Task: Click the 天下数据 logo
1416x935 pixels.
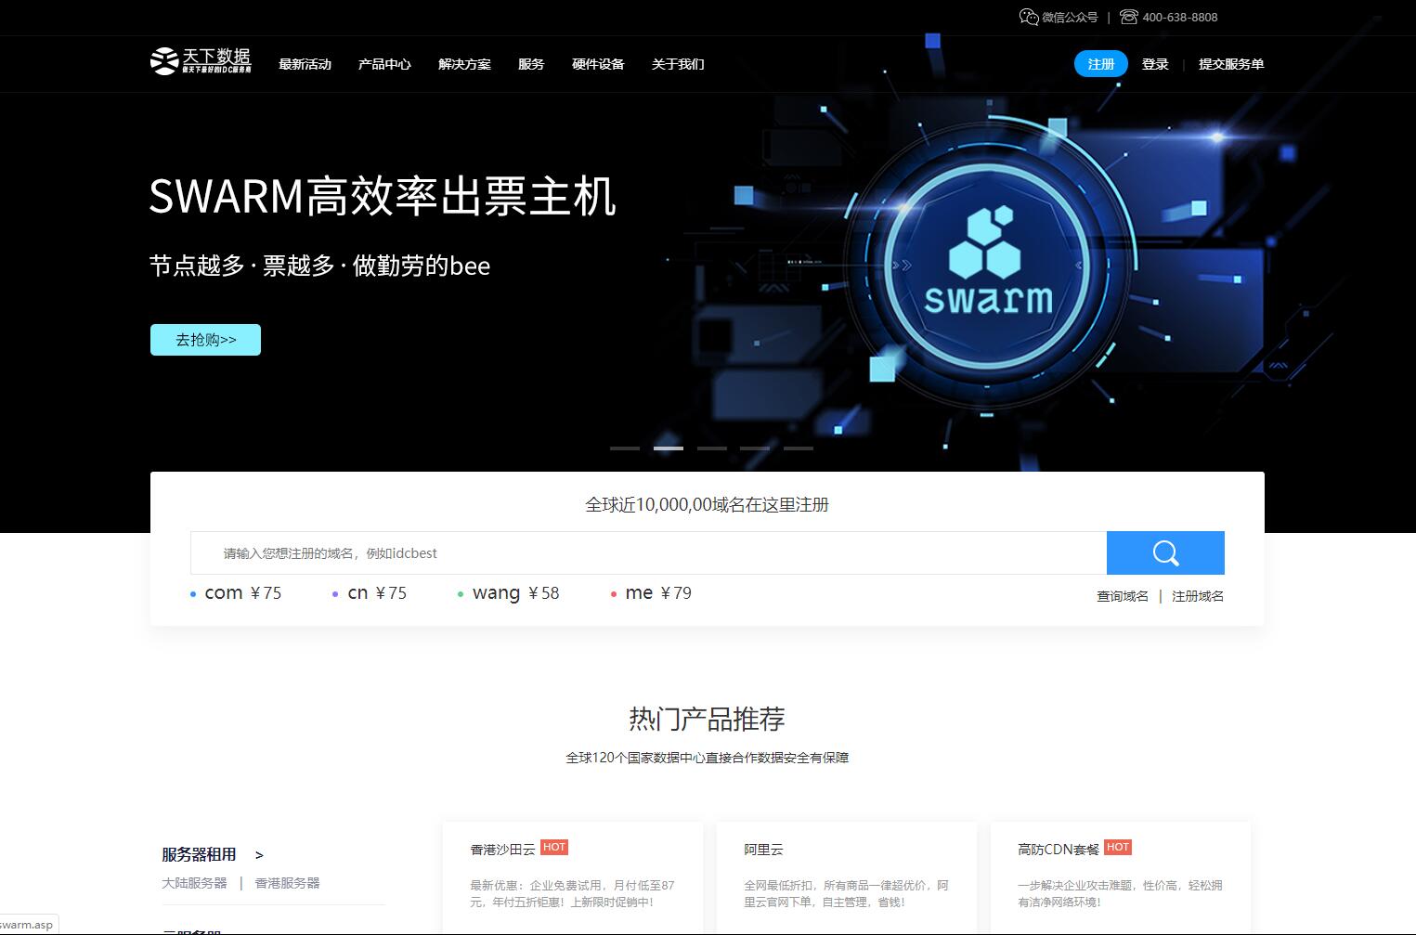Action: tap(201, 61)
